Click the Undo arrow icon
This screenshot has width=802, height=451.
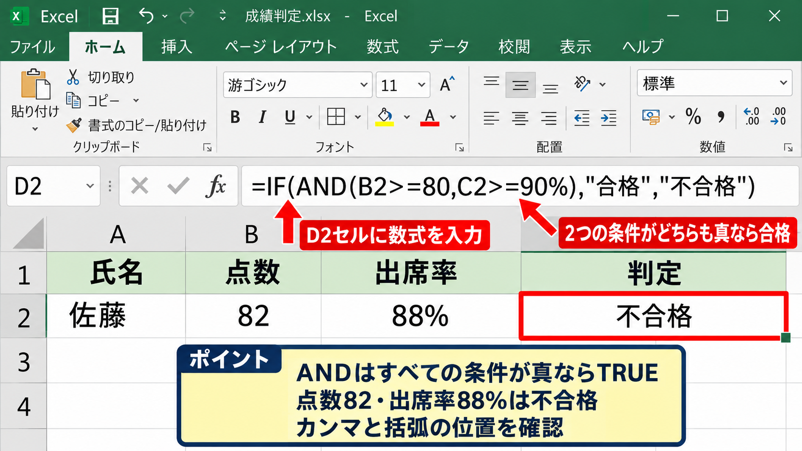[146, 16]
